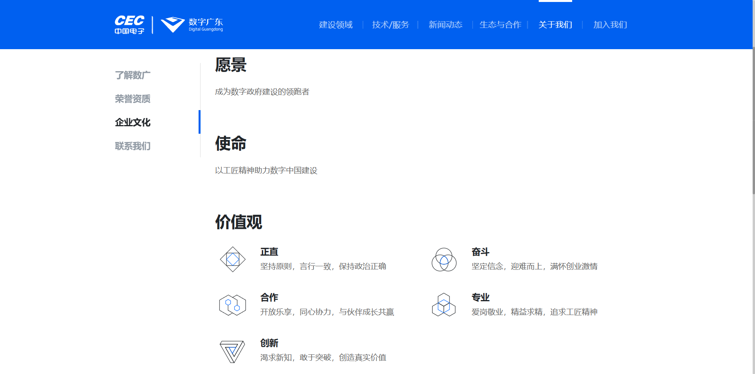Click the text 开放乐享，同心协力，与伙伴成长共赢
755x374 pixels.
(327, 312)
